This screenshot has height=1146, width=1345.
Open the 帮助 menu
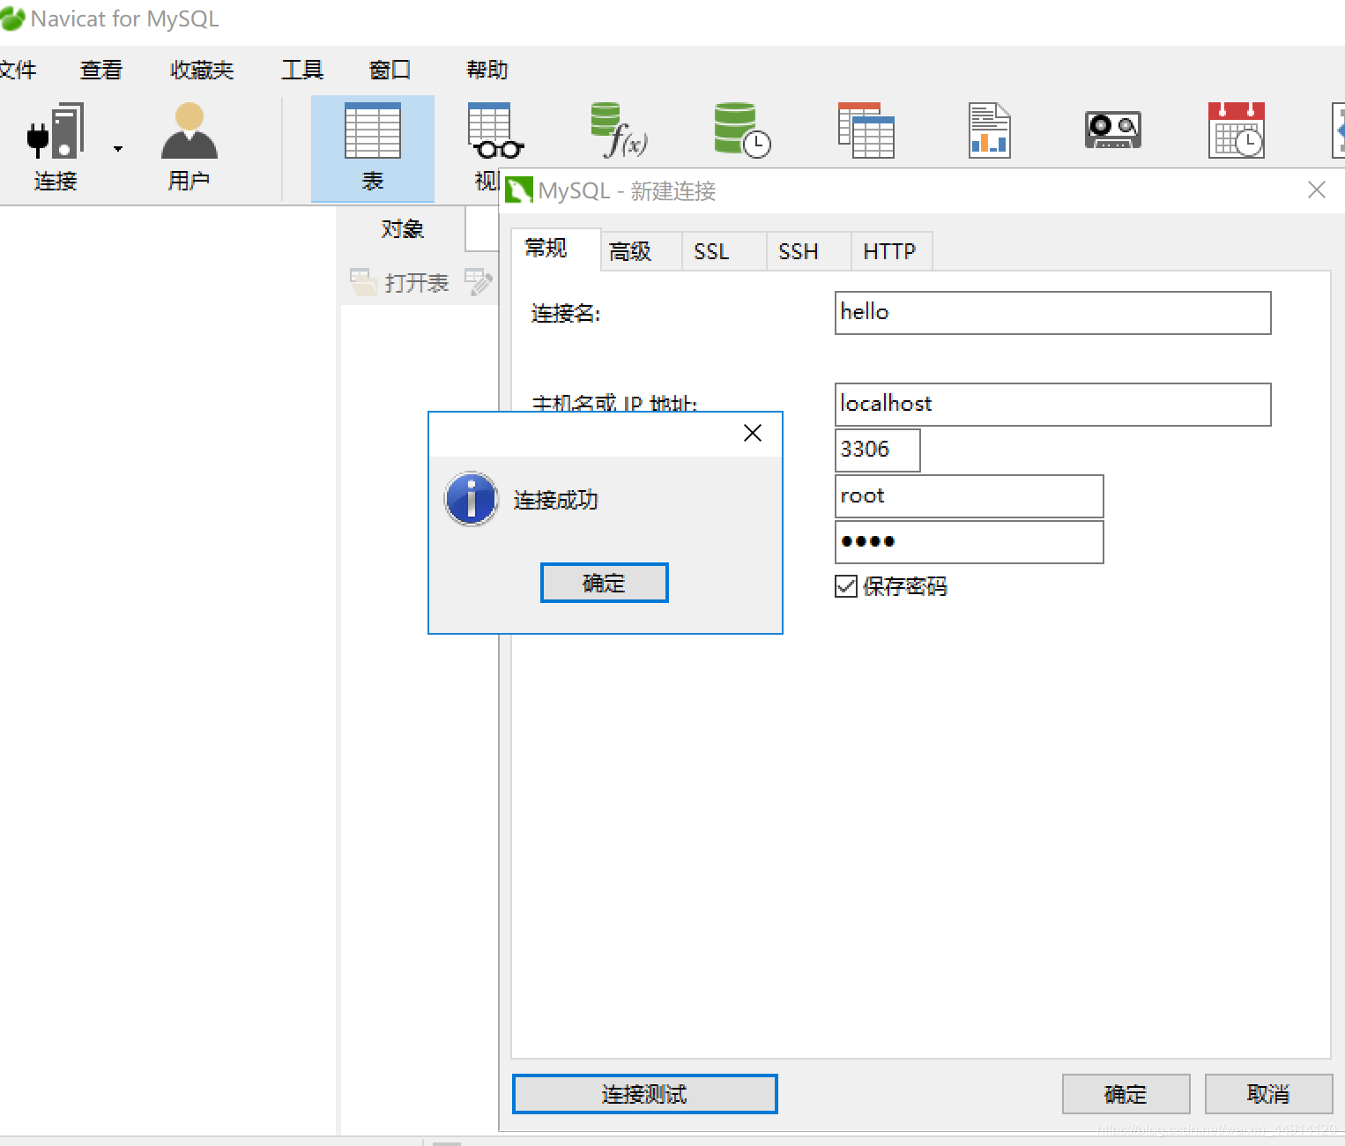[487, 70]
